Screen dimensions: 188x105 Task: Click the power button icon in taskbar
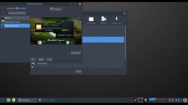185,100
